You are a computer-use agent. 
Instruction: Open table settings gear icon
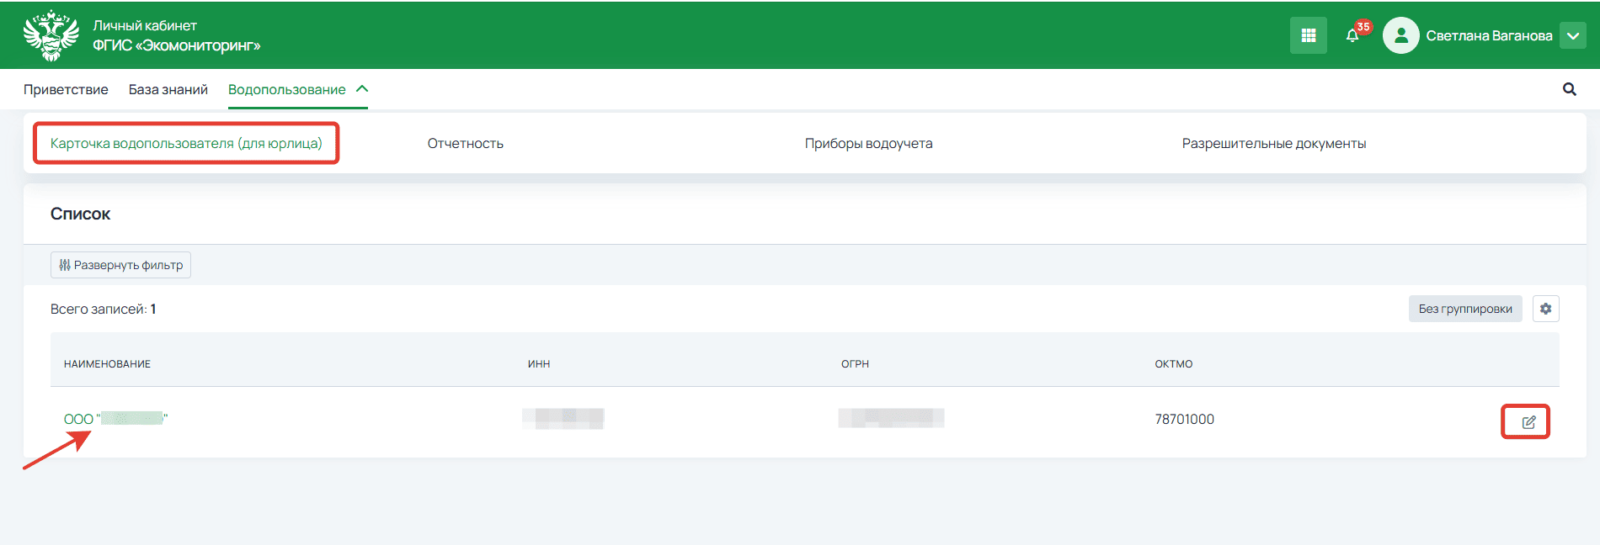tap(1545, 309)
